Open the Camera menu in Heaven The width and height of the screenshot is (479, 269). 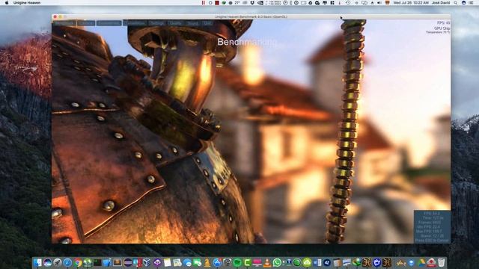tap(86, 23)
